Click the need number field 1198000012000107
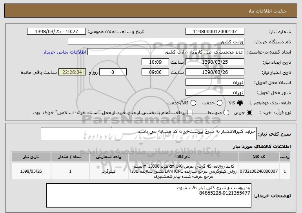This screenshot has height=213, width=302. [215, 32]
